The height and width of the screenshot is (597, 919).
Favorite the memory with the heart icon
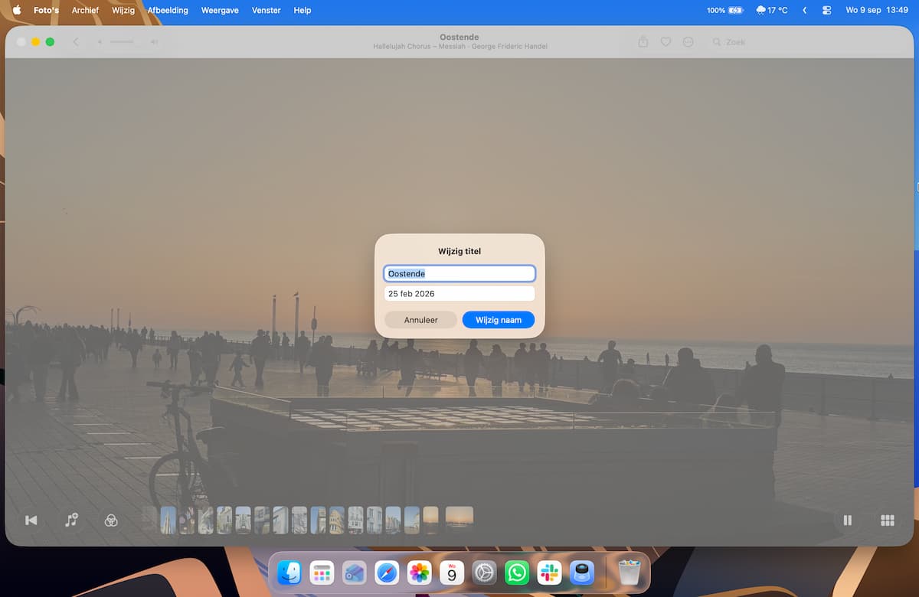pos(666,42)
